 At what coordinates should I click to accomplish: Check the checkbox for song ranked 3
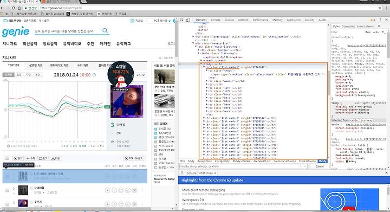point(7,204)
